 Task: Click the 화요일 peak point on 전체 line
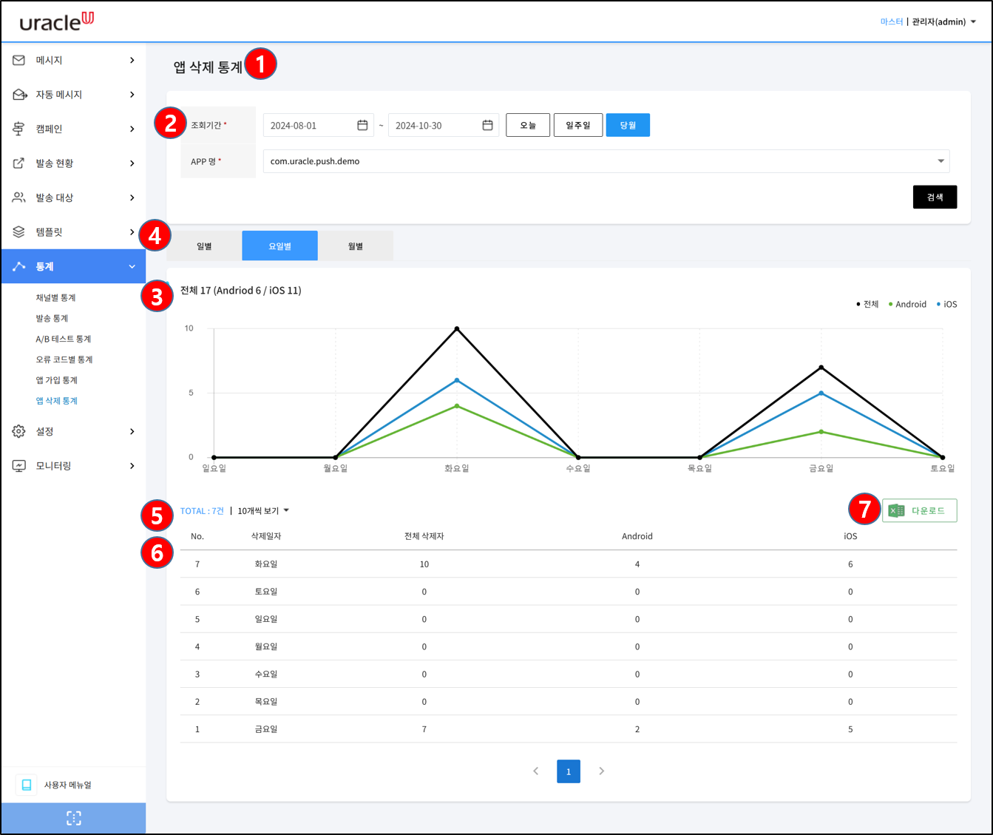coord(457,328)
